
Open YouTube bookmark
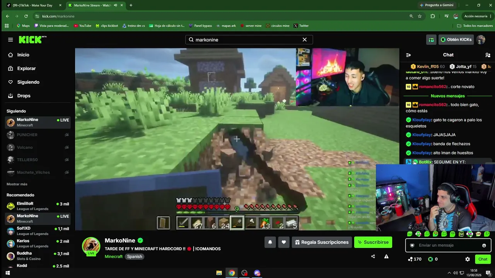tap(82, 26)
